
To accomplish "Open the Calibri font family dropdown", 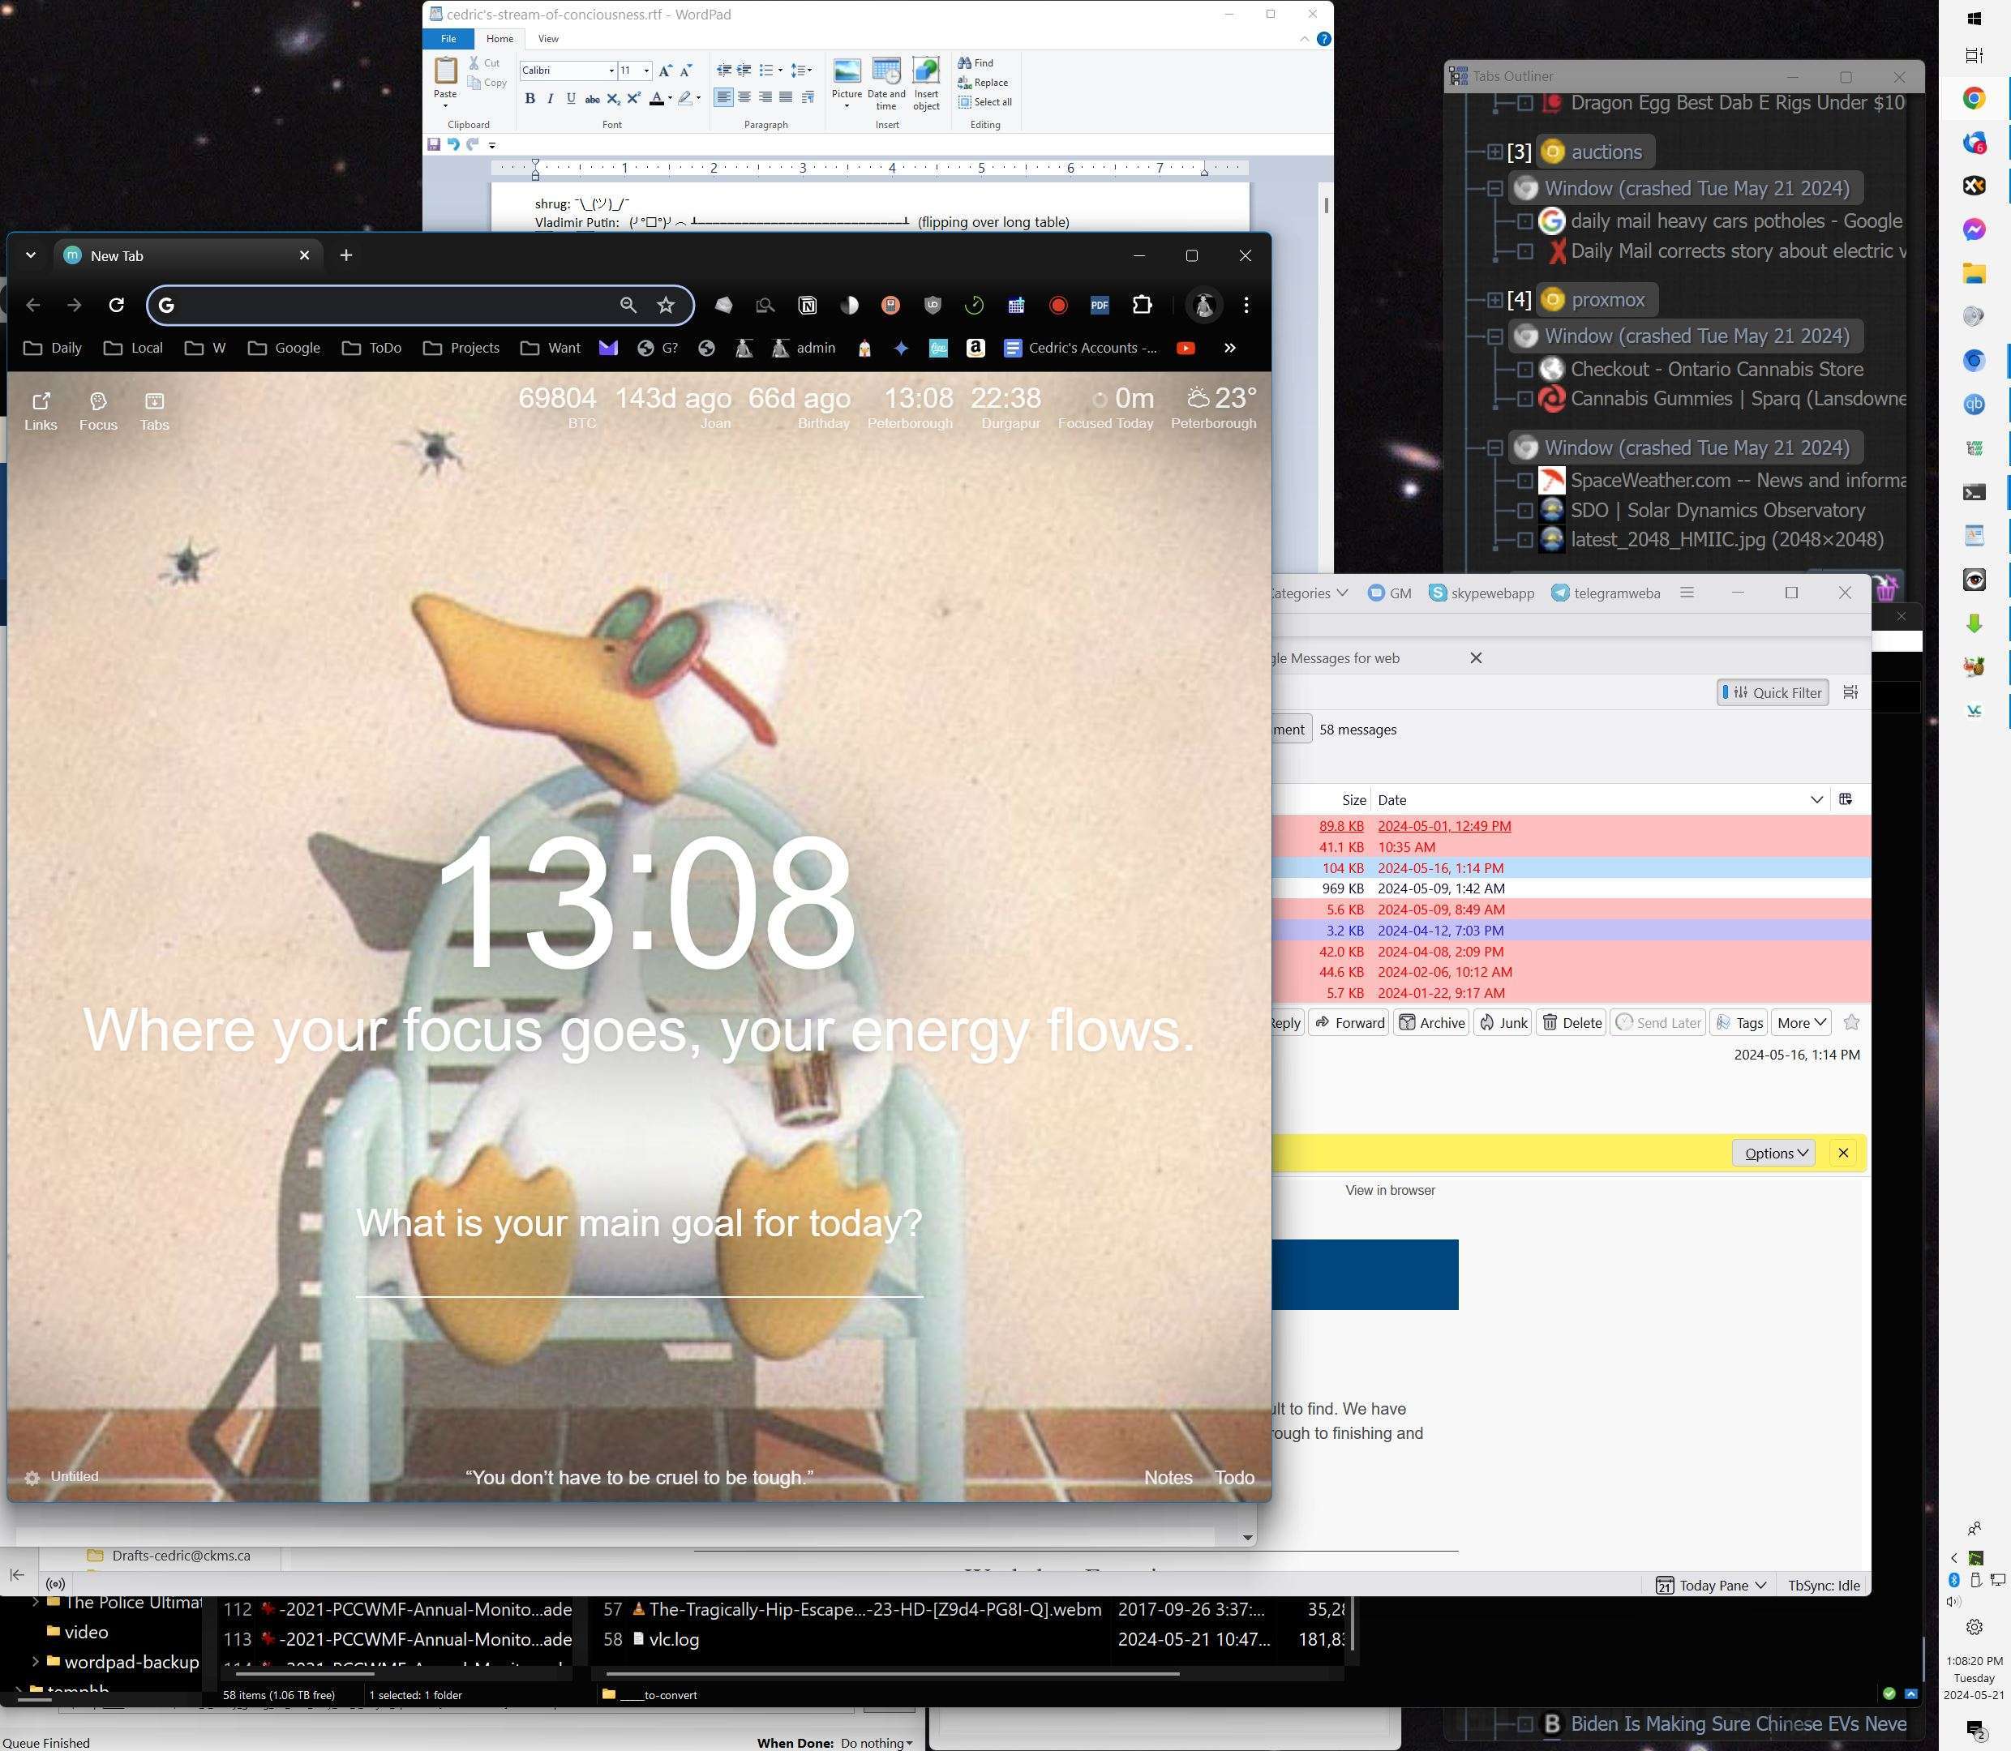I will pos(611,71).
